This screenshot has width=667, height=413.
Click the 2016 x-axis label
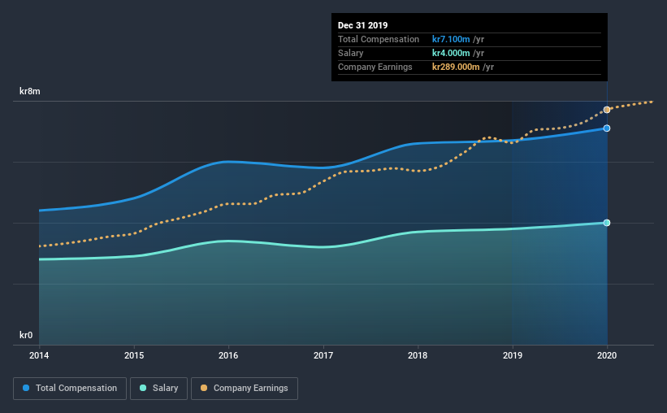click(x=228, y=355)
